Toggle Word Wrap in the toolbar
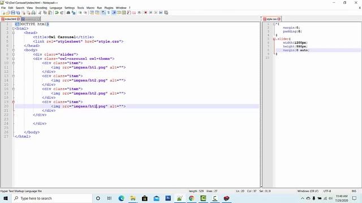Image resolution: width=362 pixels, height=203 pixels. tap(103, 12)
